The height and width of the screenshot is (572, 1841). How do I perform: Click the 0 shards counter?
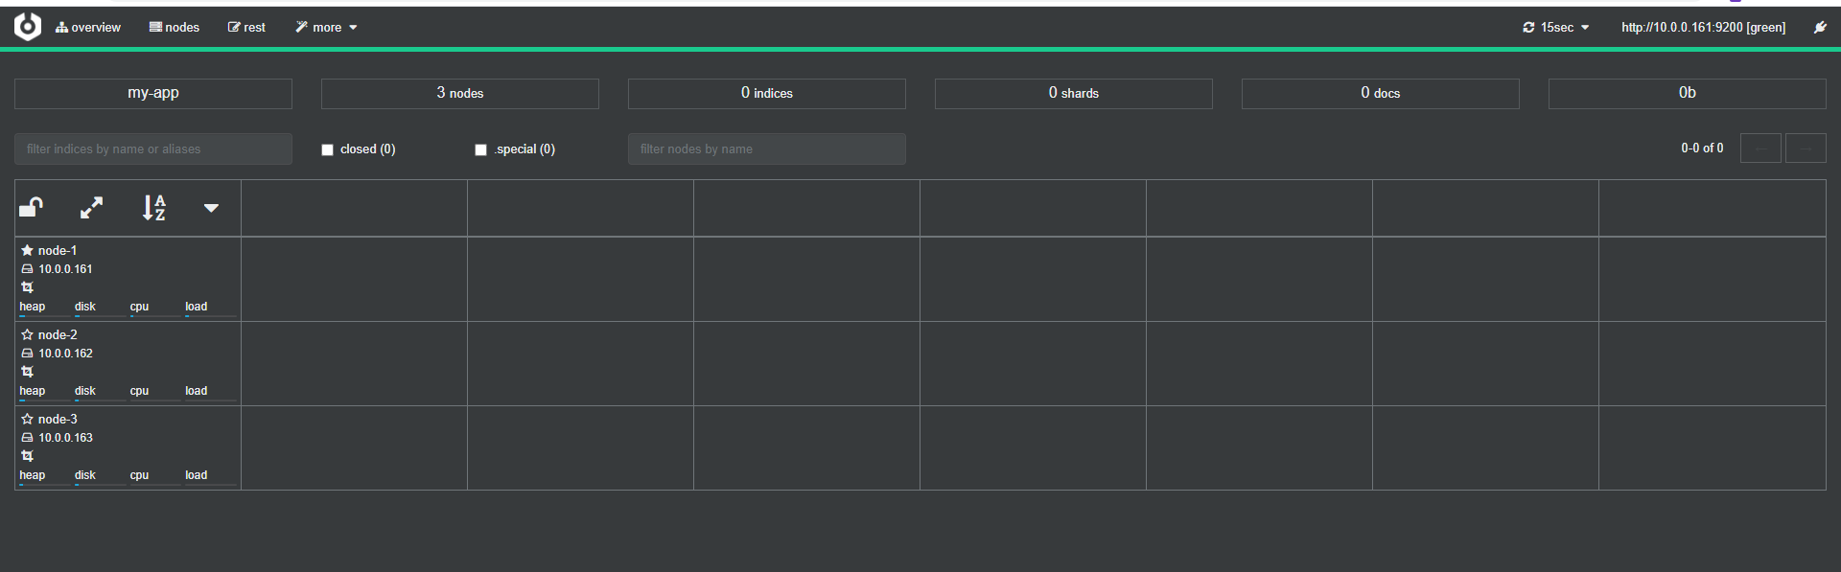1074,93
